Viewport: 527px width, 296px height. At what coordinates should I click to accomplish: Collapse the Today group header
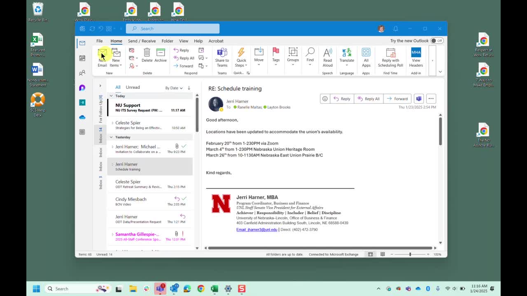point(111,96)
